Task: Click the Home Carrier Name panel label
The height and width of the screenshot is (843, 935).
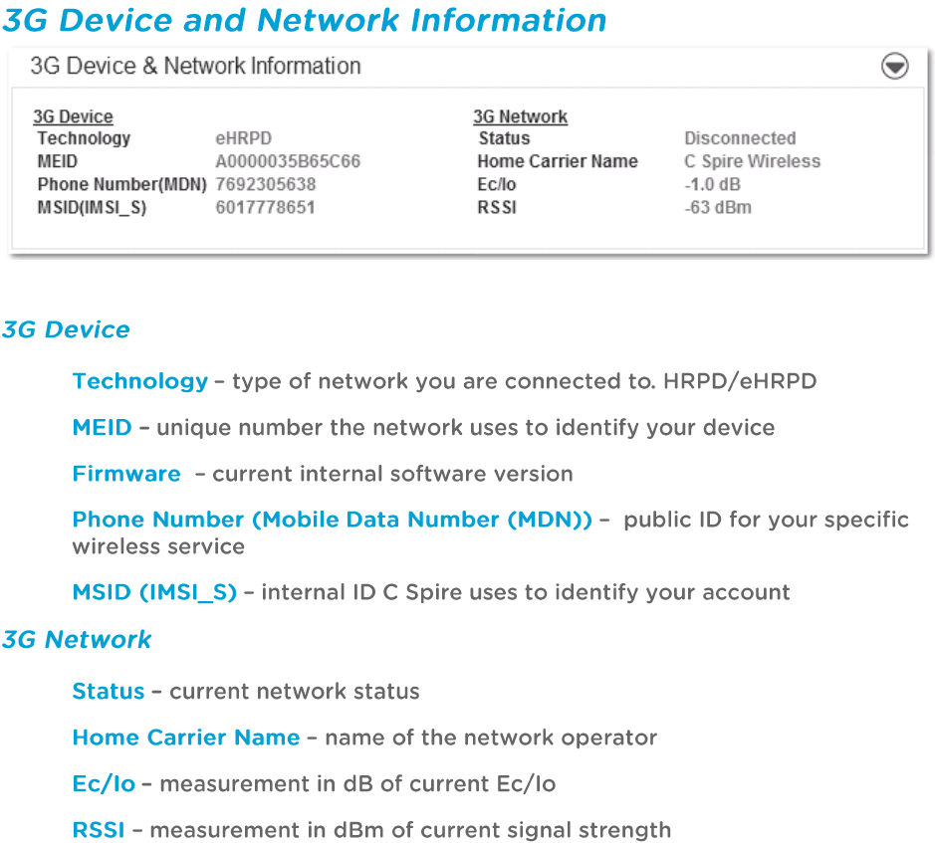Action: coord(557,161)
